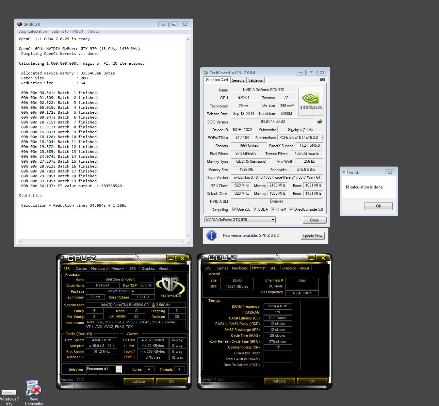The height and width of the screenshot is (406, 439).
Task: Click the Driver Version field in GPU-Z
Action: pyautogui.click(x=277, y=177)
